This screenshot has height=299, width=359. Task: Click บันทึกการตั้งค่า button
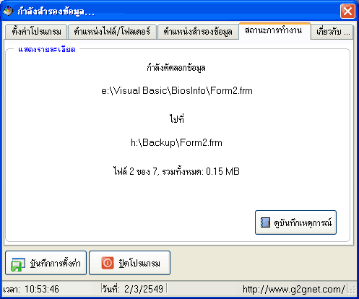pos(46,263)
